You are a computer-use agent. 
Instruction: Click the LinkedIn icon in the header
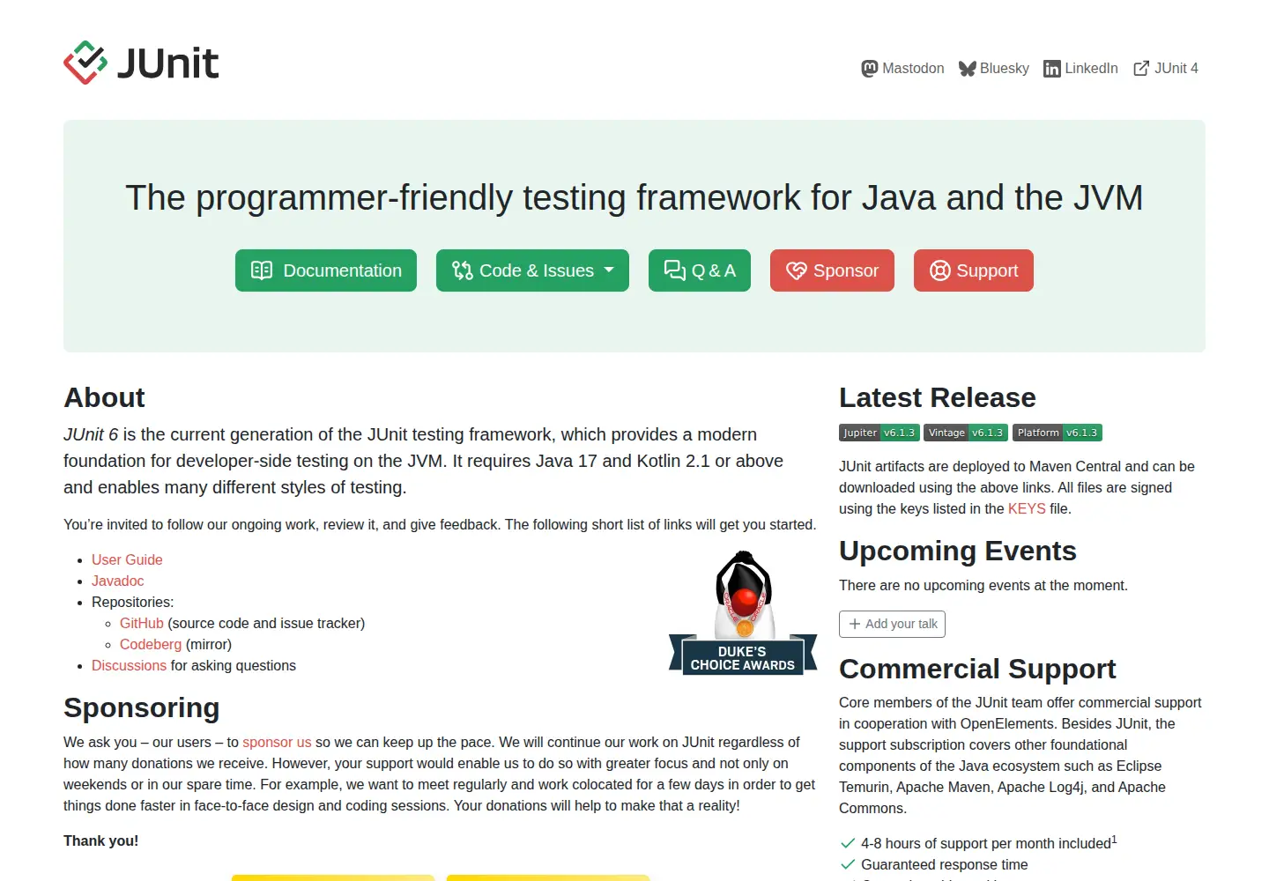pyautogui.click(x=1052, y=69)
